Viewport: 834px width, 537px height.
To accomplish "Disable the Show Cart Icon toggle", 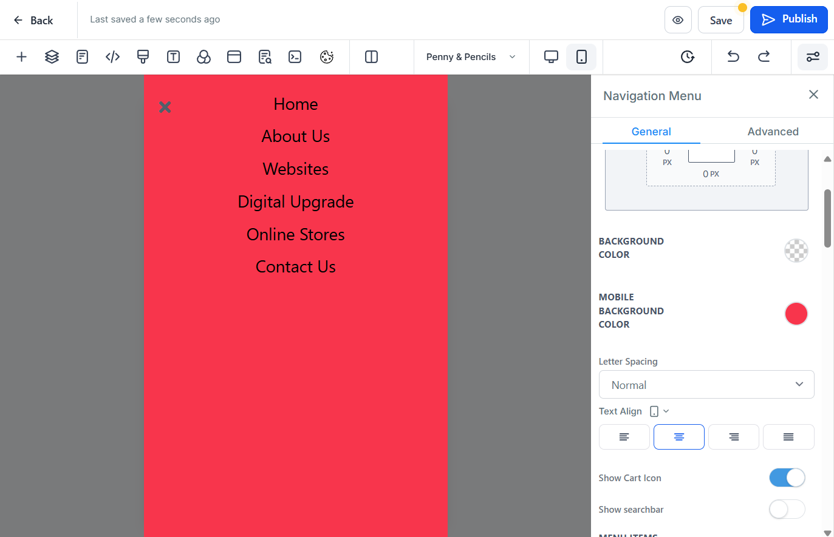I will coord(787,478).
